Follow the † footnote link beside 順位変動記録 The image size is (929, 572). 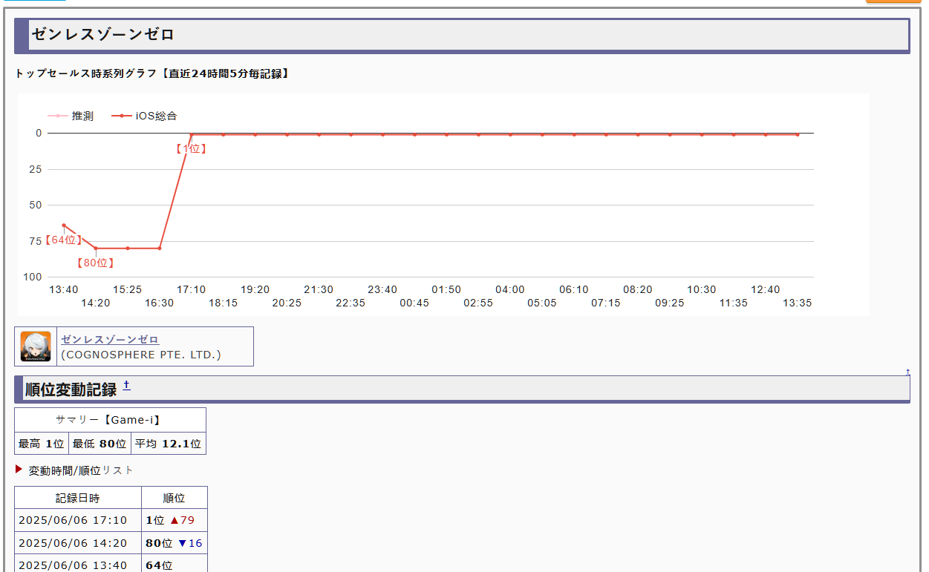[126, 384]
